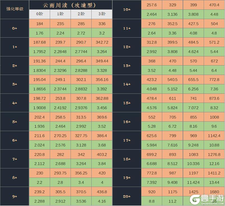The width and height of the screenshot is (225, 206).
Task: Pick the cell containing 1.936
Action: (39, 126)
